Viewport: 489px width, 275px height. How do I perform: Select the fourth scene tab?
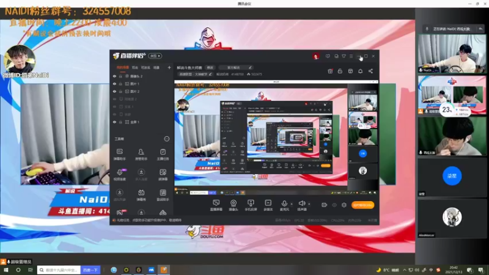[x=156, y=67]
